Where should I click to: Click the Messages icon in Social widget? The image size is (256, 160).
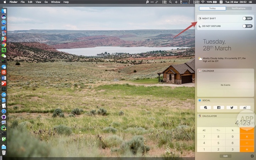tap(206, 107)
